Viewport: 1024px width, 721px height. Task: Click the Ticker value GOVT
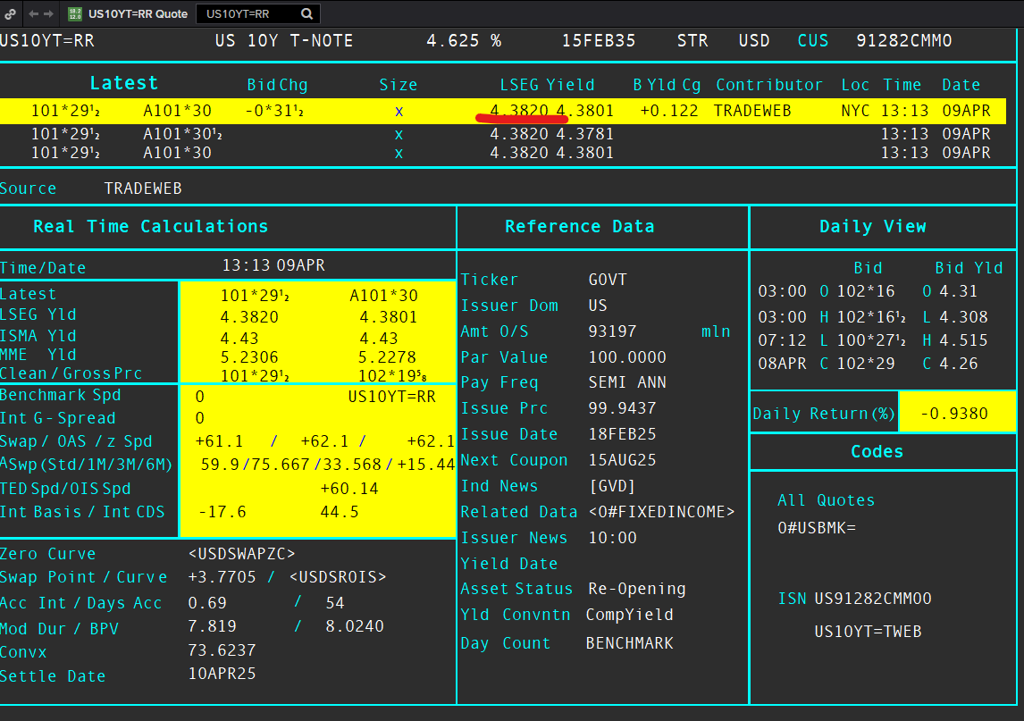point(608,280)
